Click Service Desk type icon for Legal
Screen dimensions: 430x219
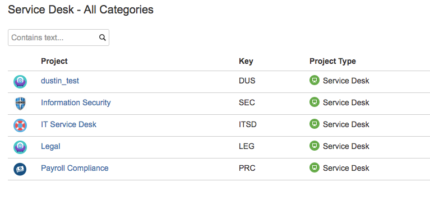315,146
